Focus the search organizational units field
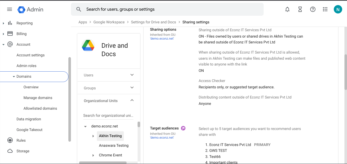 (x=108, y=116)
